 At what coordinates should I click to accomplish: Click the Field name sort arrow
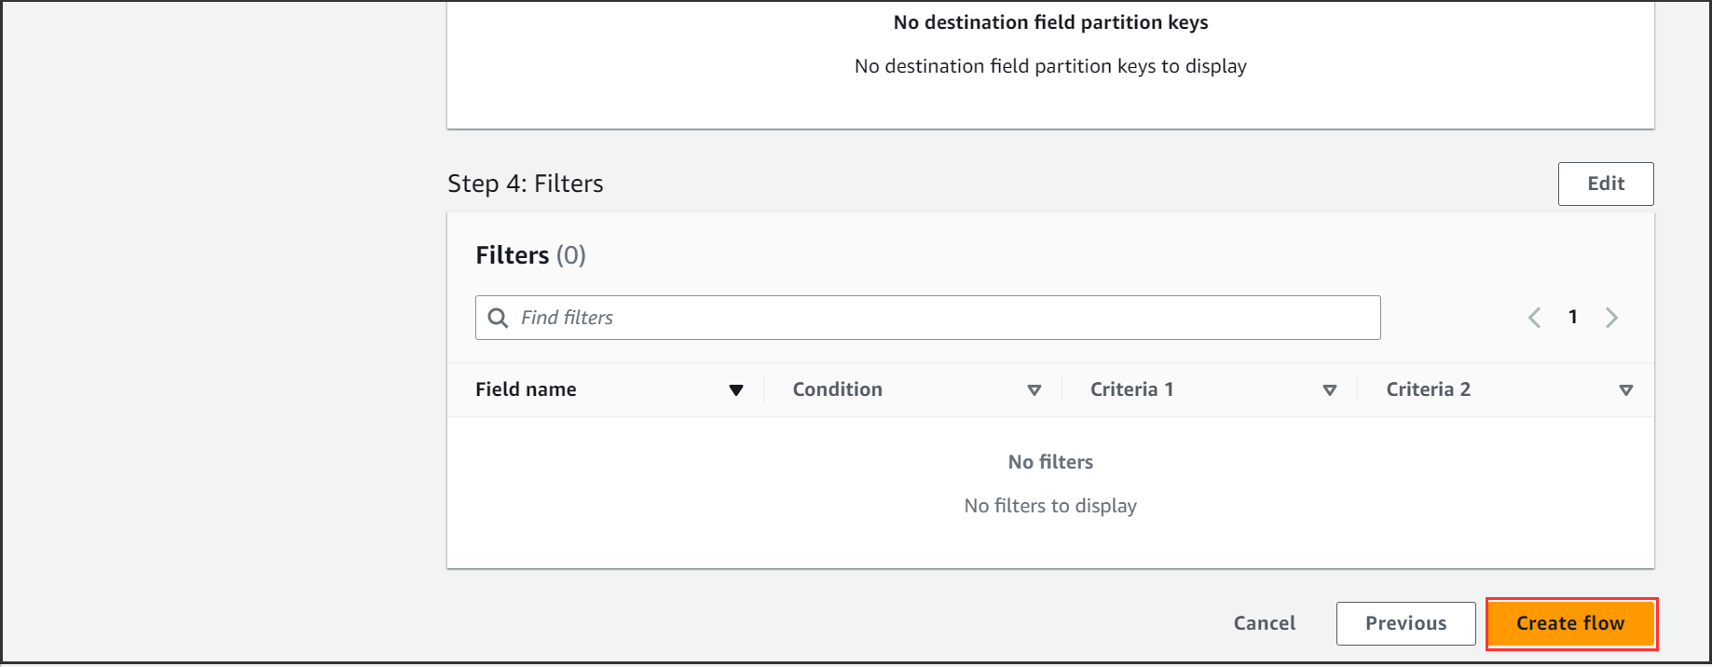coord(735,390)
